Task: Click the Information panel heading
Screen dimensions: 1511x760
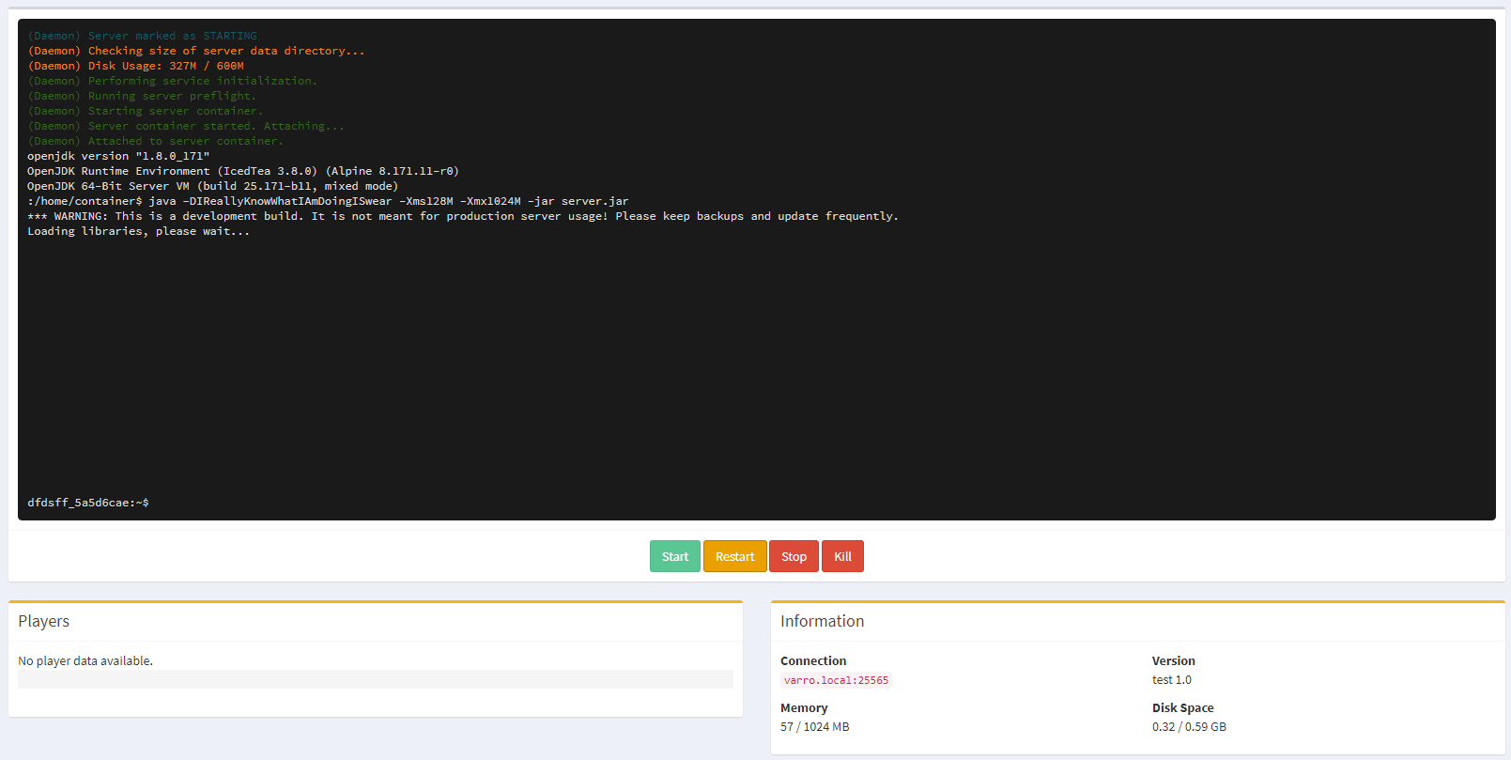Action: tap(822, 621)
